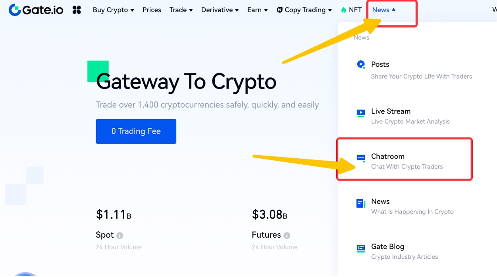Click the Spot volume info icon
497x277 pixels.
pos(120,235)
